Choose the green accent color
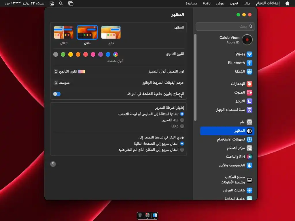This screenshot has height=221, width=295. coord(63,54)
